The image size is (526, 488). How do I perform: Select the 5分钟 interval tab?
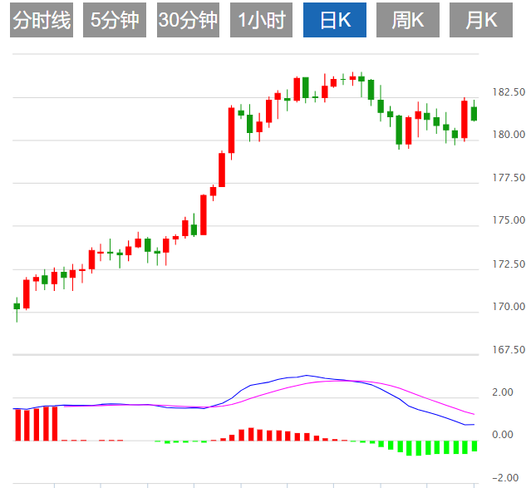[115, 20]
